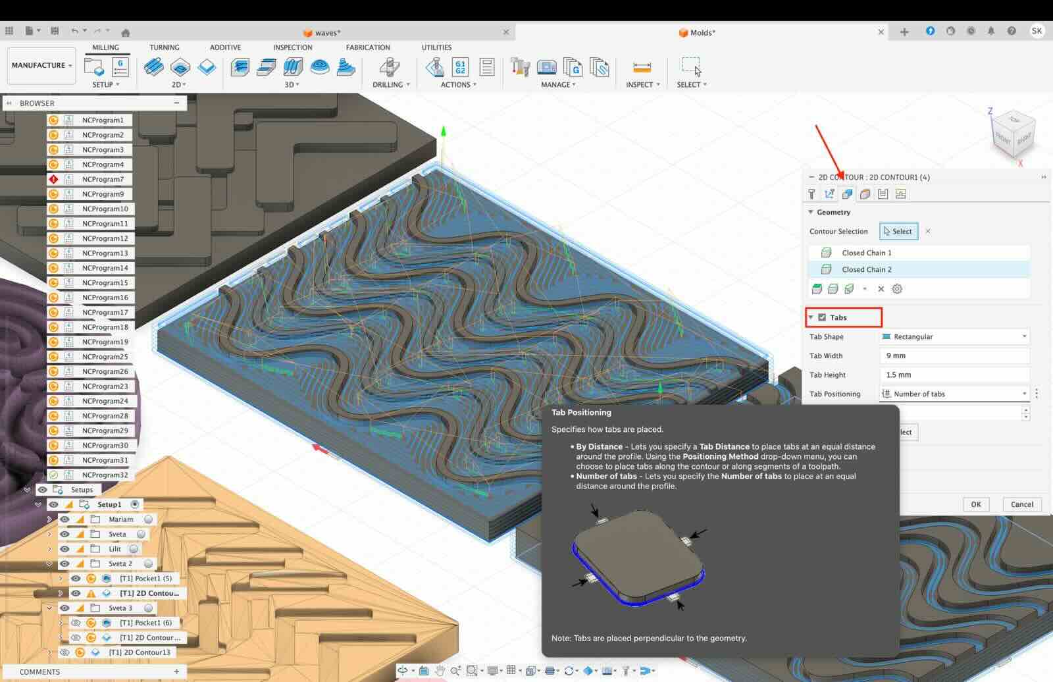Click the Inspect measure icon
The height and width of the screenshot is (682, 1053).
click(642, 67)
